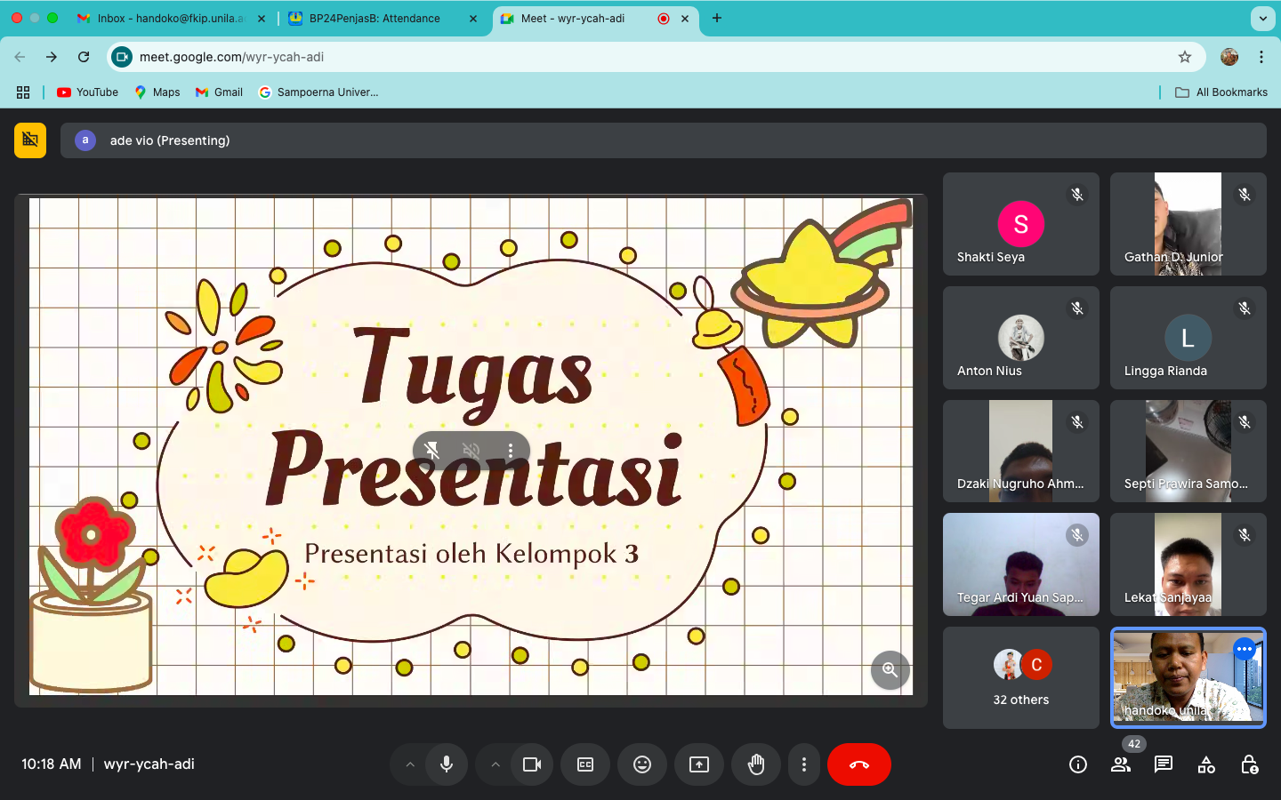Click the zoom magnifier on presentation
1281x800 pixels.
coord(890,670)
